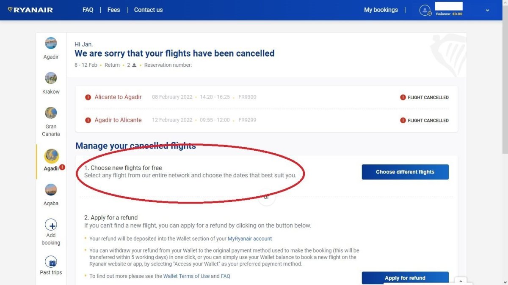Open the Fees menu item
This screenshot has height=285, width=508.
pyautogui.click(x=113, y=10)
